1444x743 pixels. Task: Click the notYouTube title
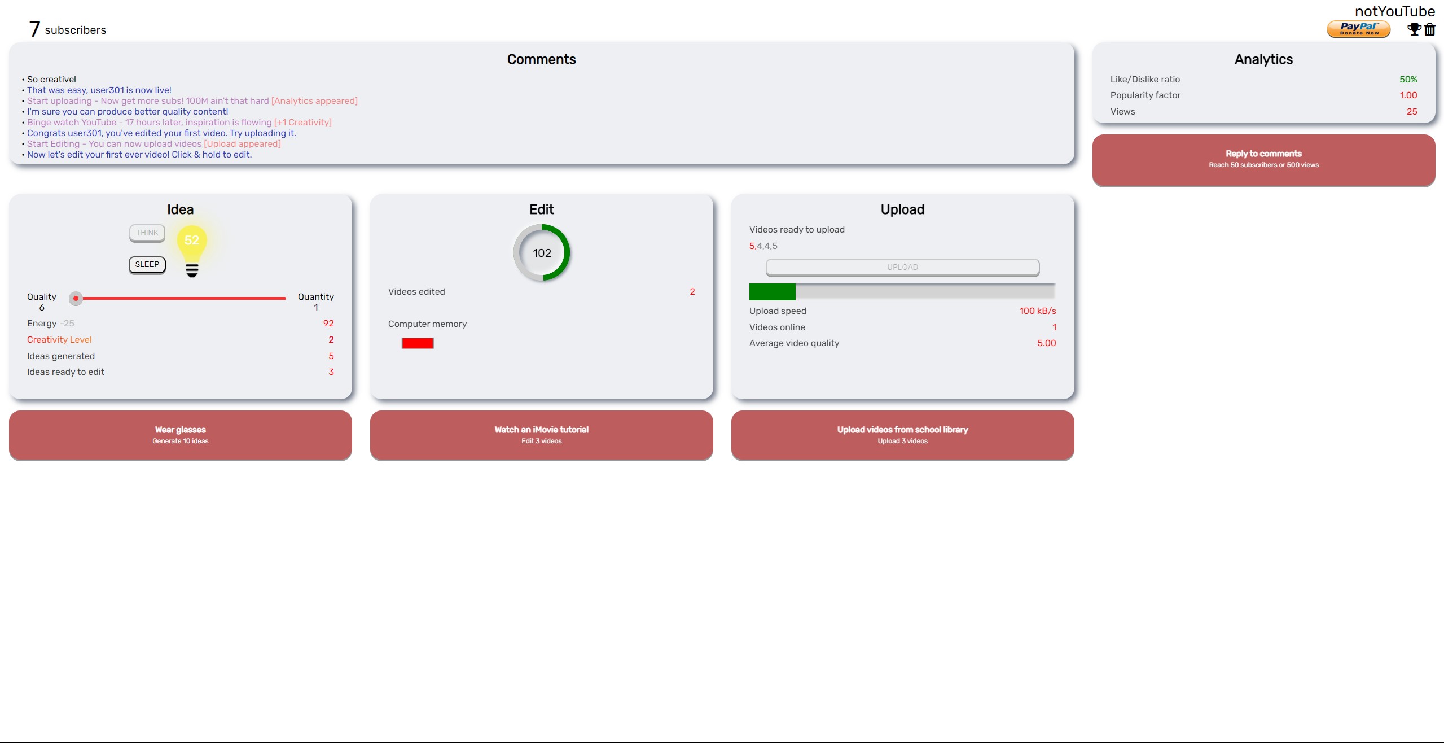(x=1394, y=11)
